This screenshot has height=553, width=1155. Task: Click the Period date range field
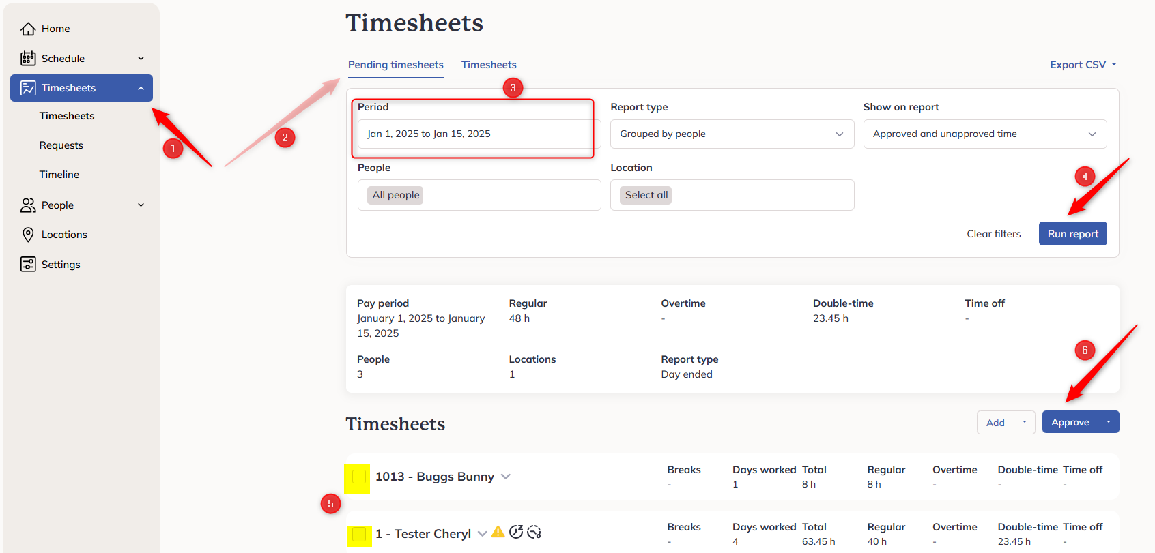479,134
